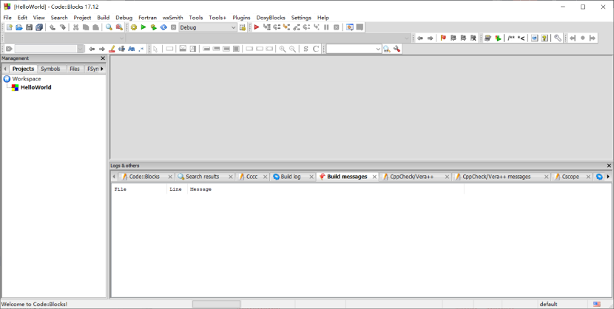This screenshot has width=614, height=309.
Task: Click the red flag bookmark toggle icon
Action: [x=443, y=38]
